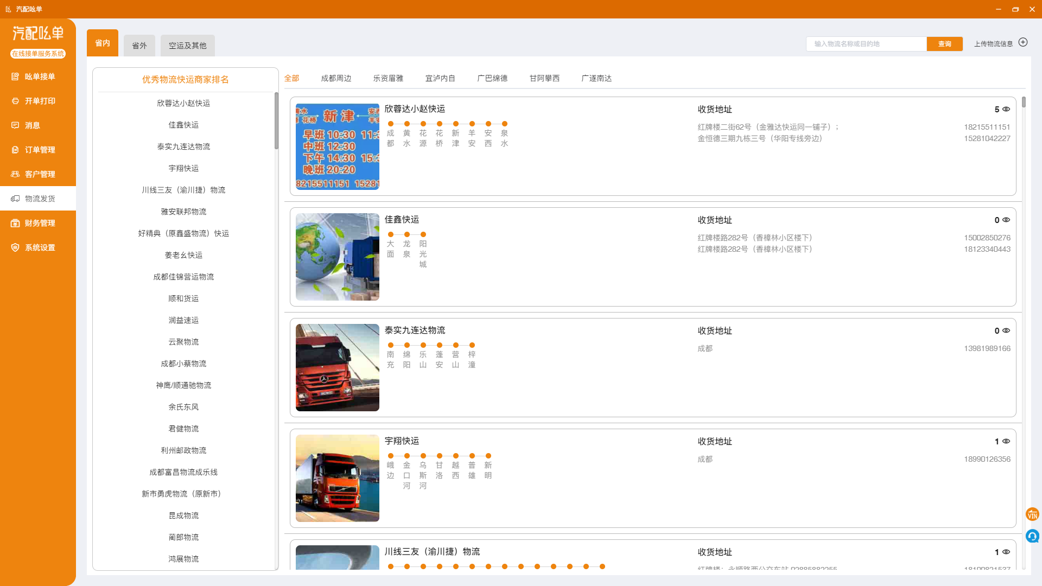Click 泰实九连达物流 in the ranking list
The width and height of the screenshot is (1042, 586).
point(183,146)
